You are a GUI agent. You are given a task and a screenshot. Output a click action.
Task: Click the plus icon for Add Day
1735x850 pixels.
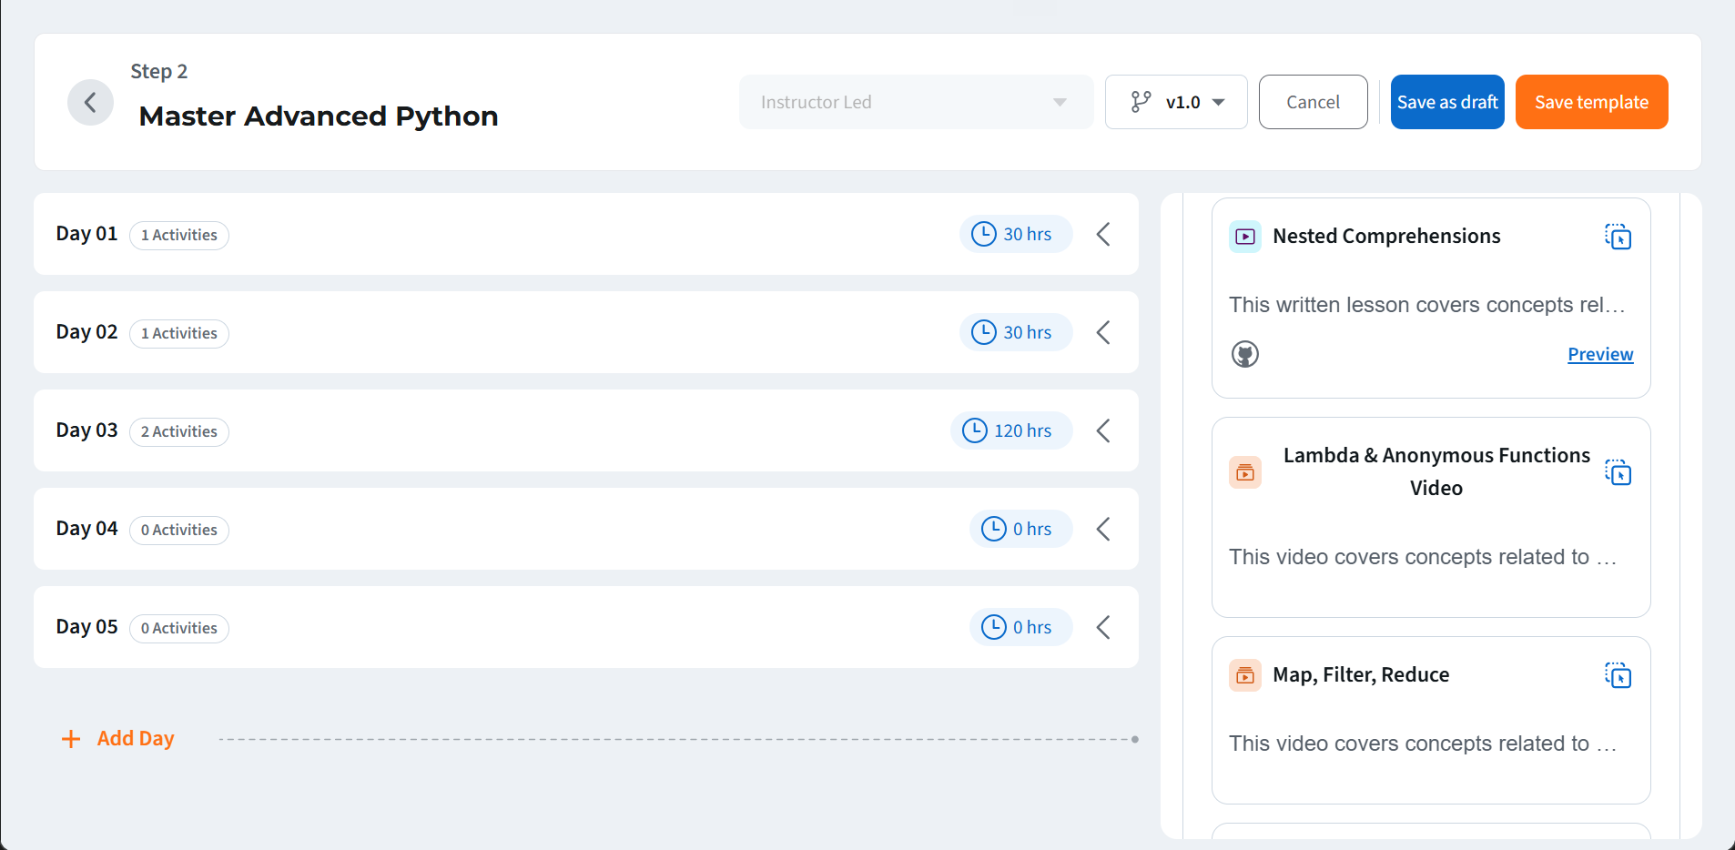[x=71, y=739]
